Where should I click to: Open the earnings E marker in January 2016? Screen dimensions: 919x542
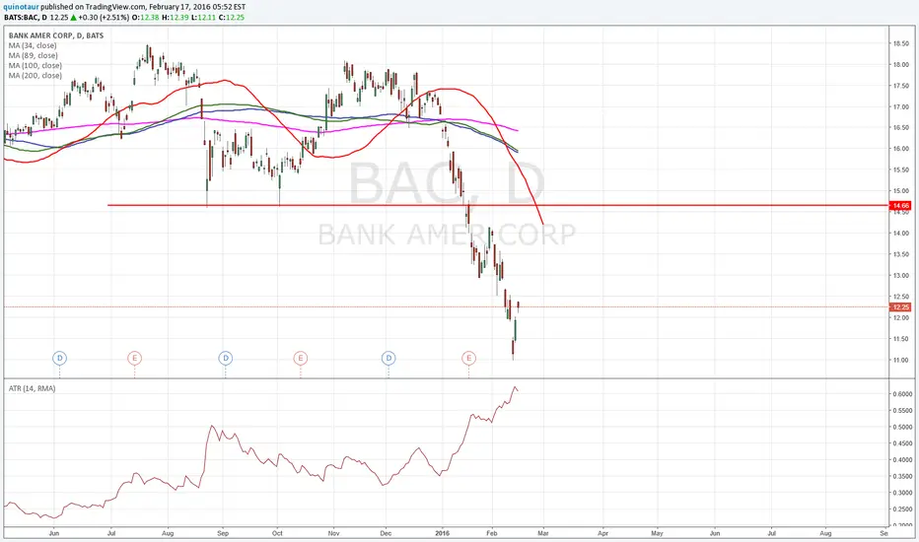[x=468, y=358]
